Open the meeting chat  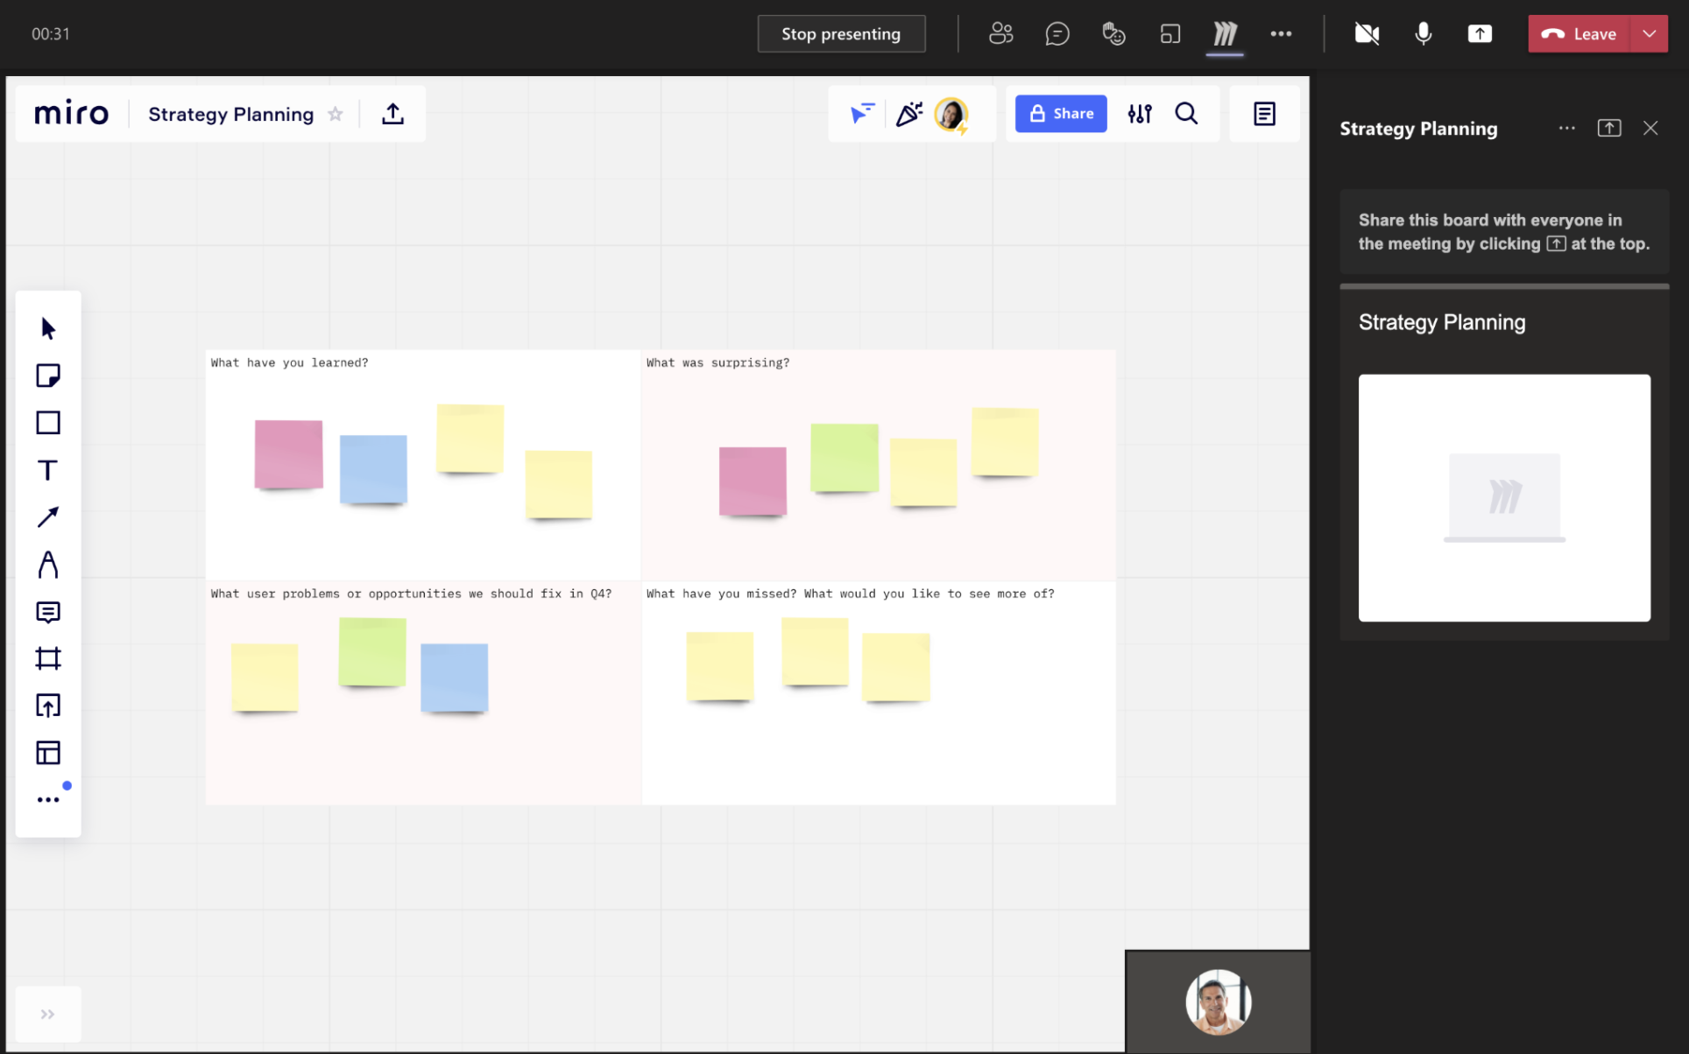pyautogui.click(x=1057, y=34)
